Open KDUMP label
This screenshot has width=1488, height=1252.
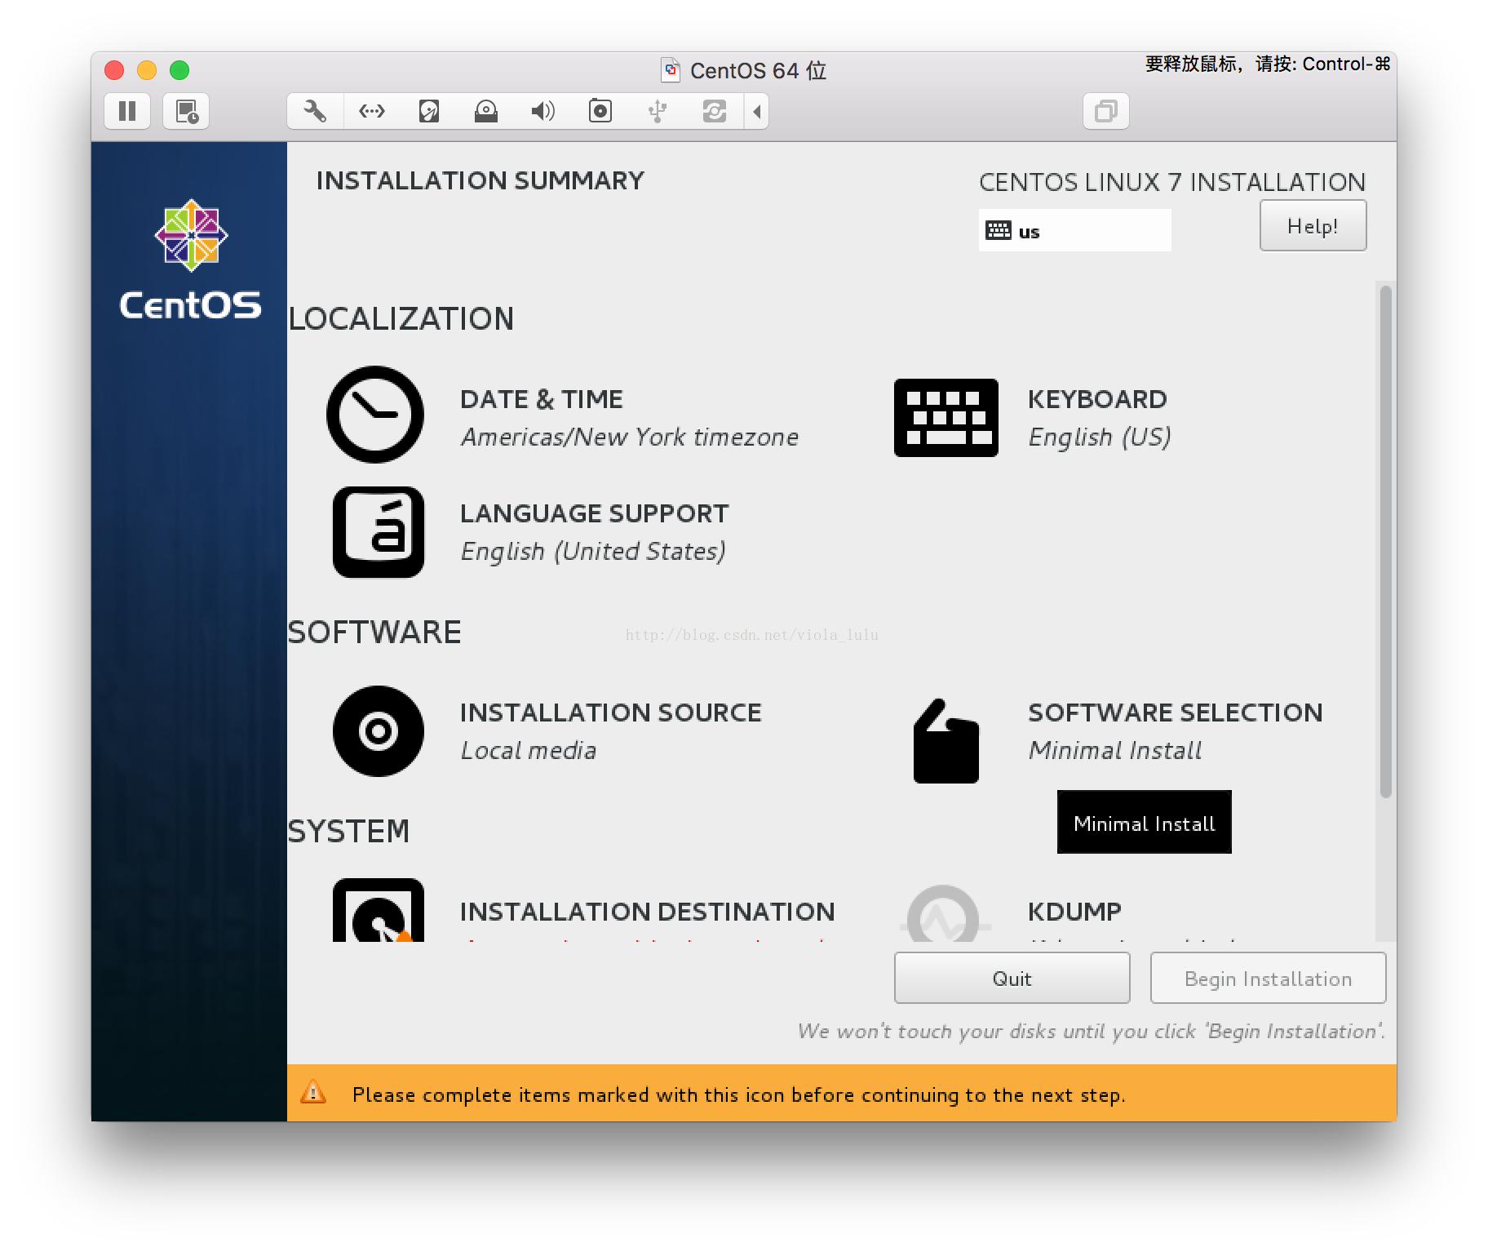[1074, 912]
